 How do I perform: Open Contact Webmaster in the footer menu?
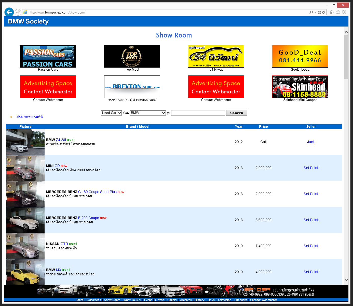[x=264, y=300]
